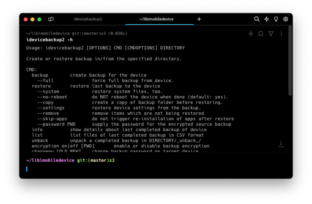The image size is (312, 204).
Task: Click the '--settings' option text
Action: coord(51,108)
